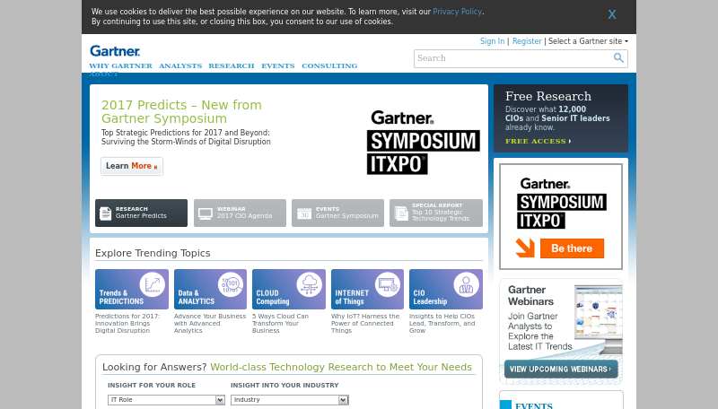Select the Events Gartner Symposium tab
Image resolution: width=718 pixels, height=409 pixels.
(338, 213)
